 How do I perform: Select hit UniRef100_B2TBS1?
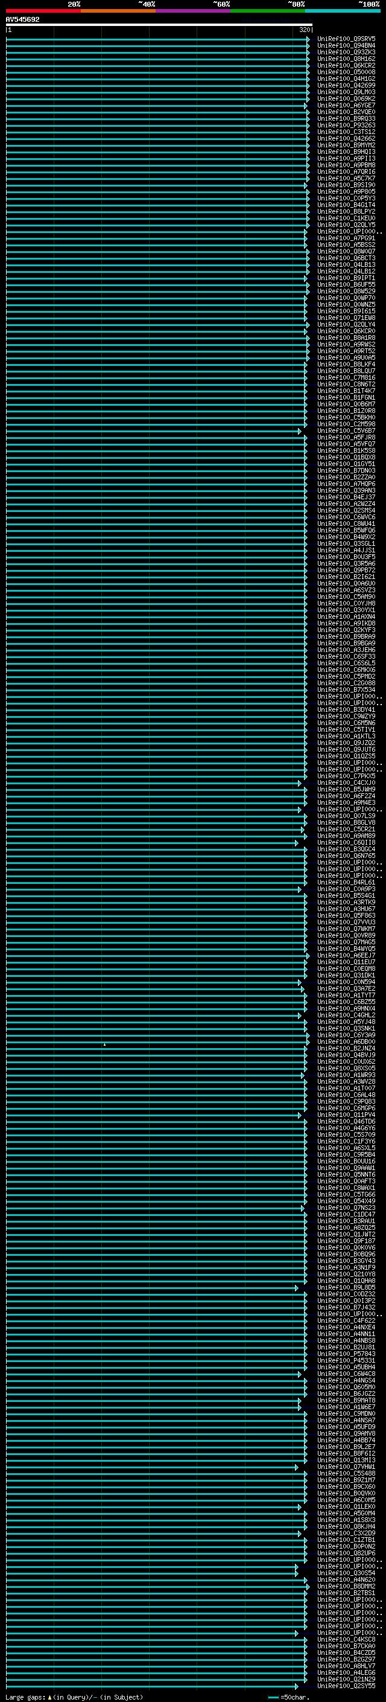(346, 1592)
